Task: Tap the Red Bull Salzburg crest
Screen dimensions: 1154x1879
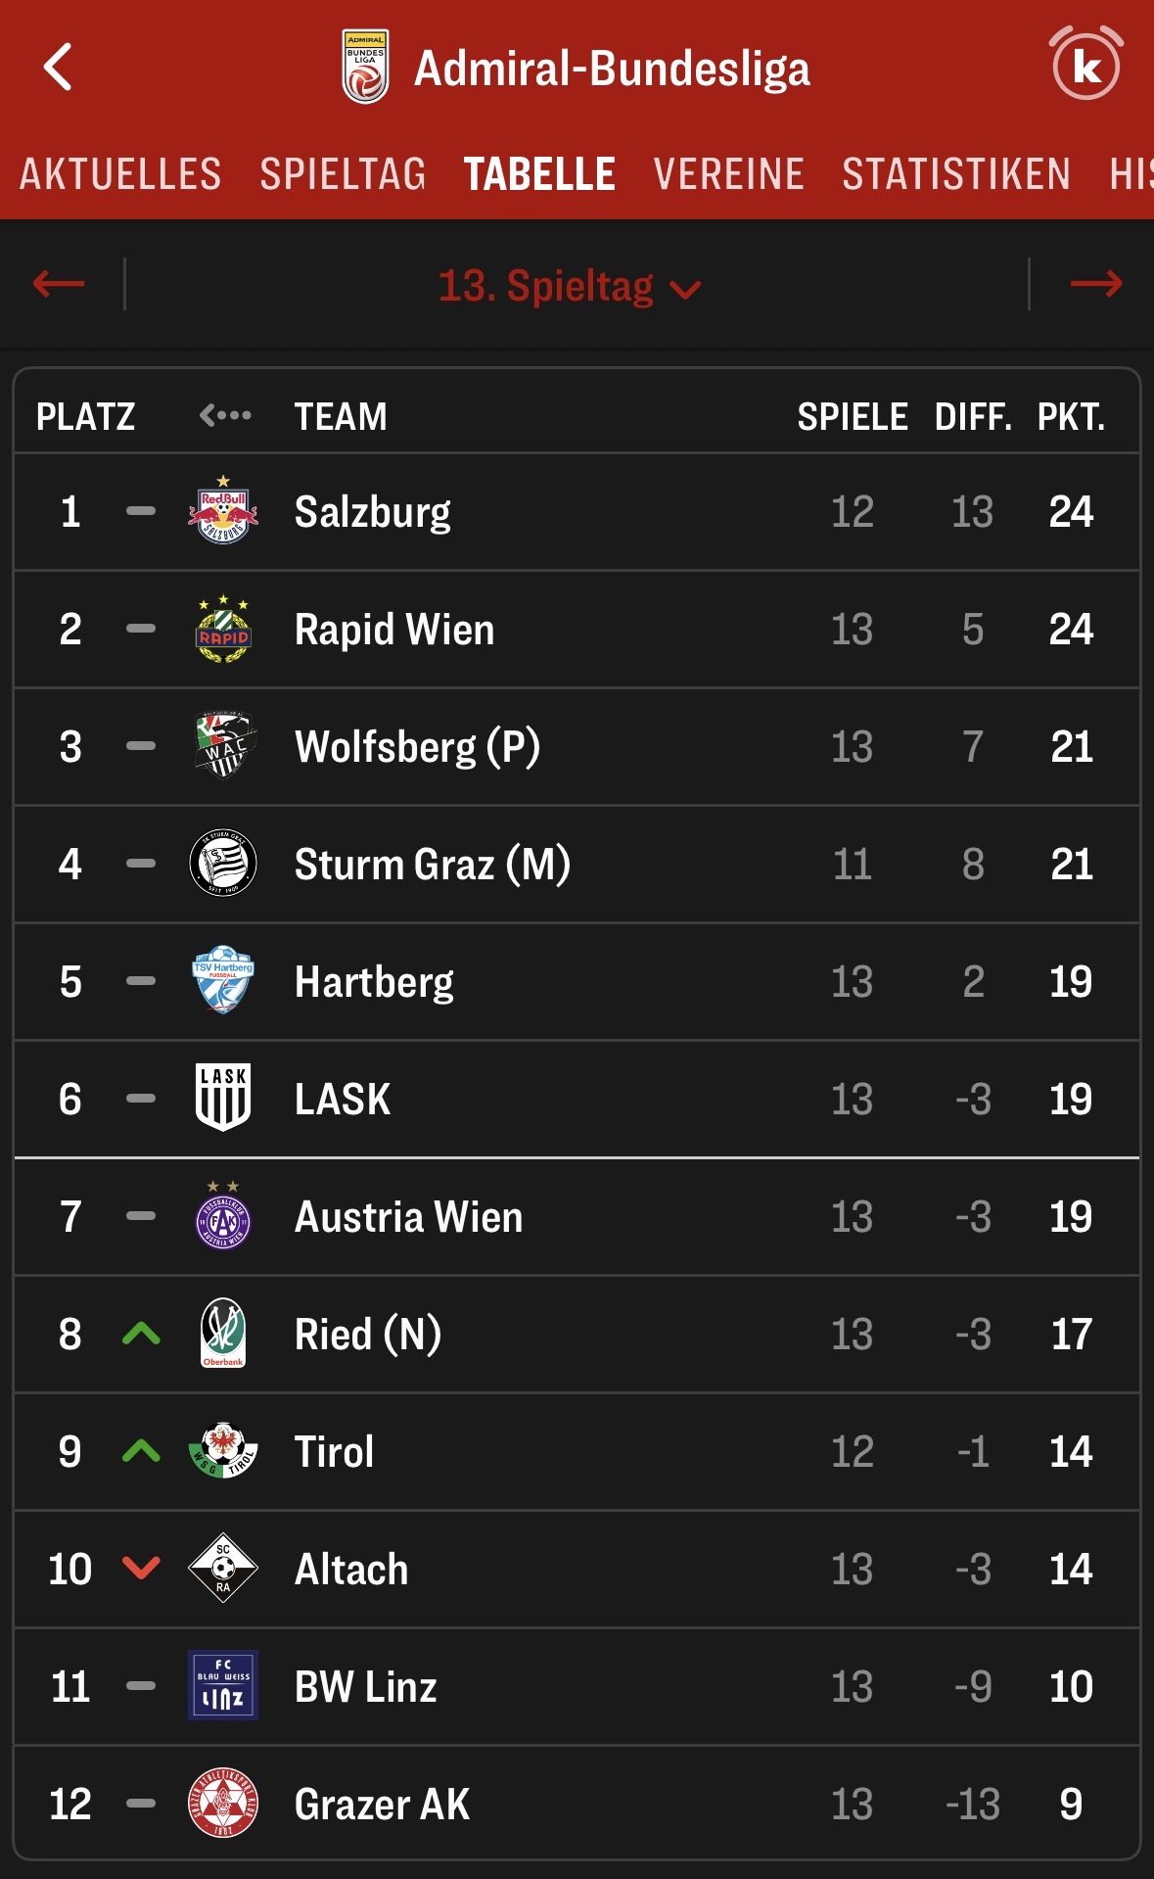Action: [223, 511]
